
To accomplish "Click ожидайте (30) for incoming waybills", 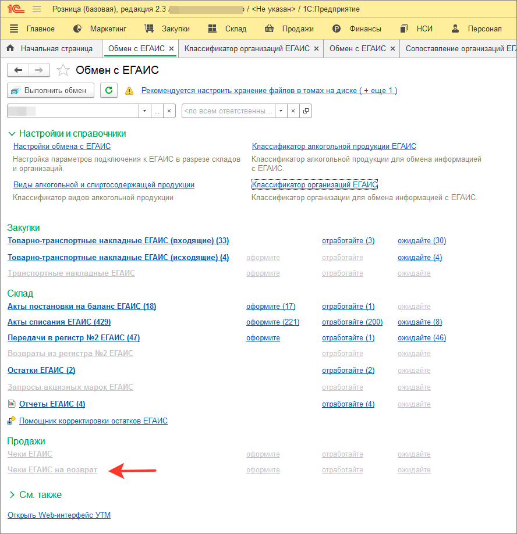I will pos(422,241).
